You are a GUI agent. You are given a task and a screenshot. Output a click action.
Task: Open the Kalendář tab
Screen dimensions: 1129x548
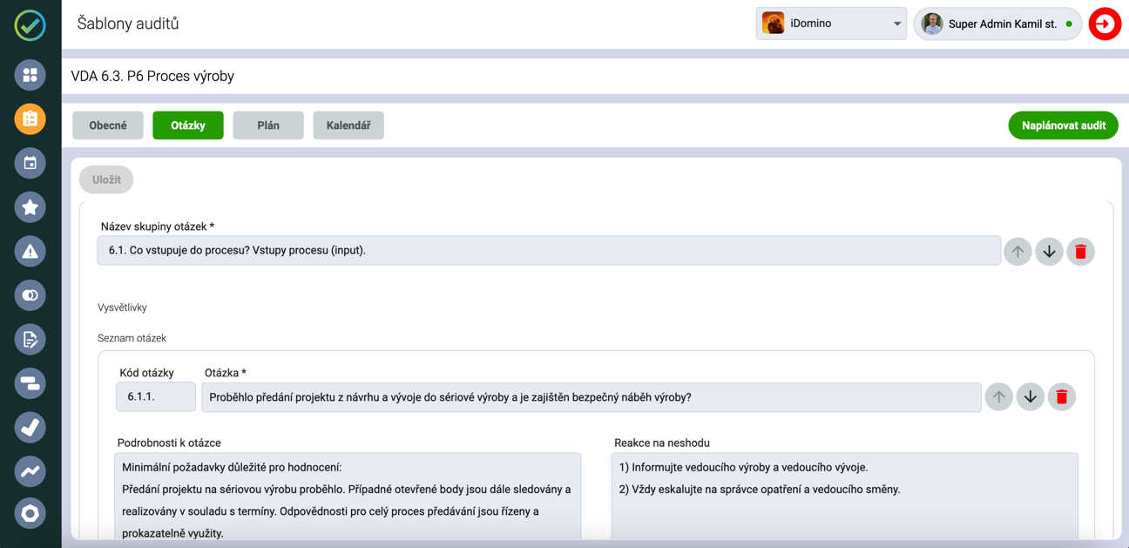(348, 125)
